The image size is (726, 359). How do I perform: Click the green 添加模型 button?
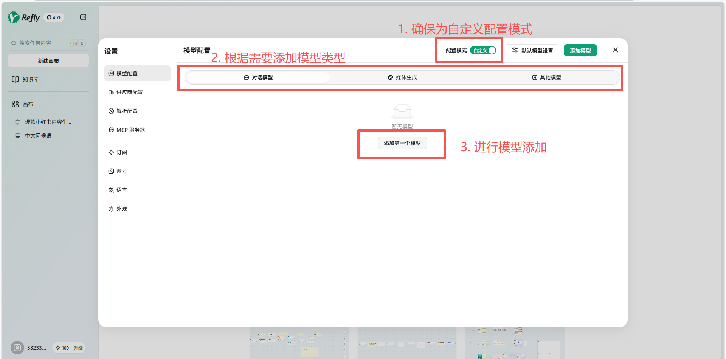coord(580,50)
